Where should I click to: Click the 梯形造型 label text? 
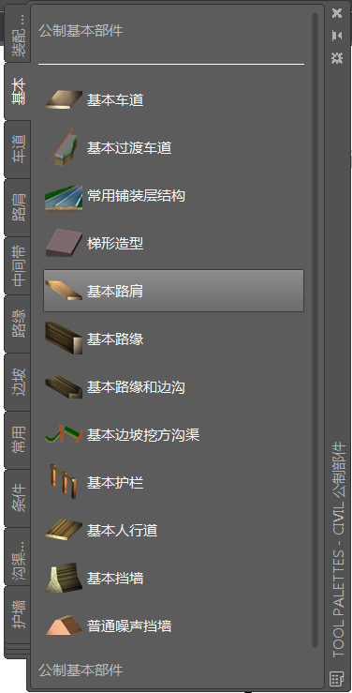(x=115, y=243)
